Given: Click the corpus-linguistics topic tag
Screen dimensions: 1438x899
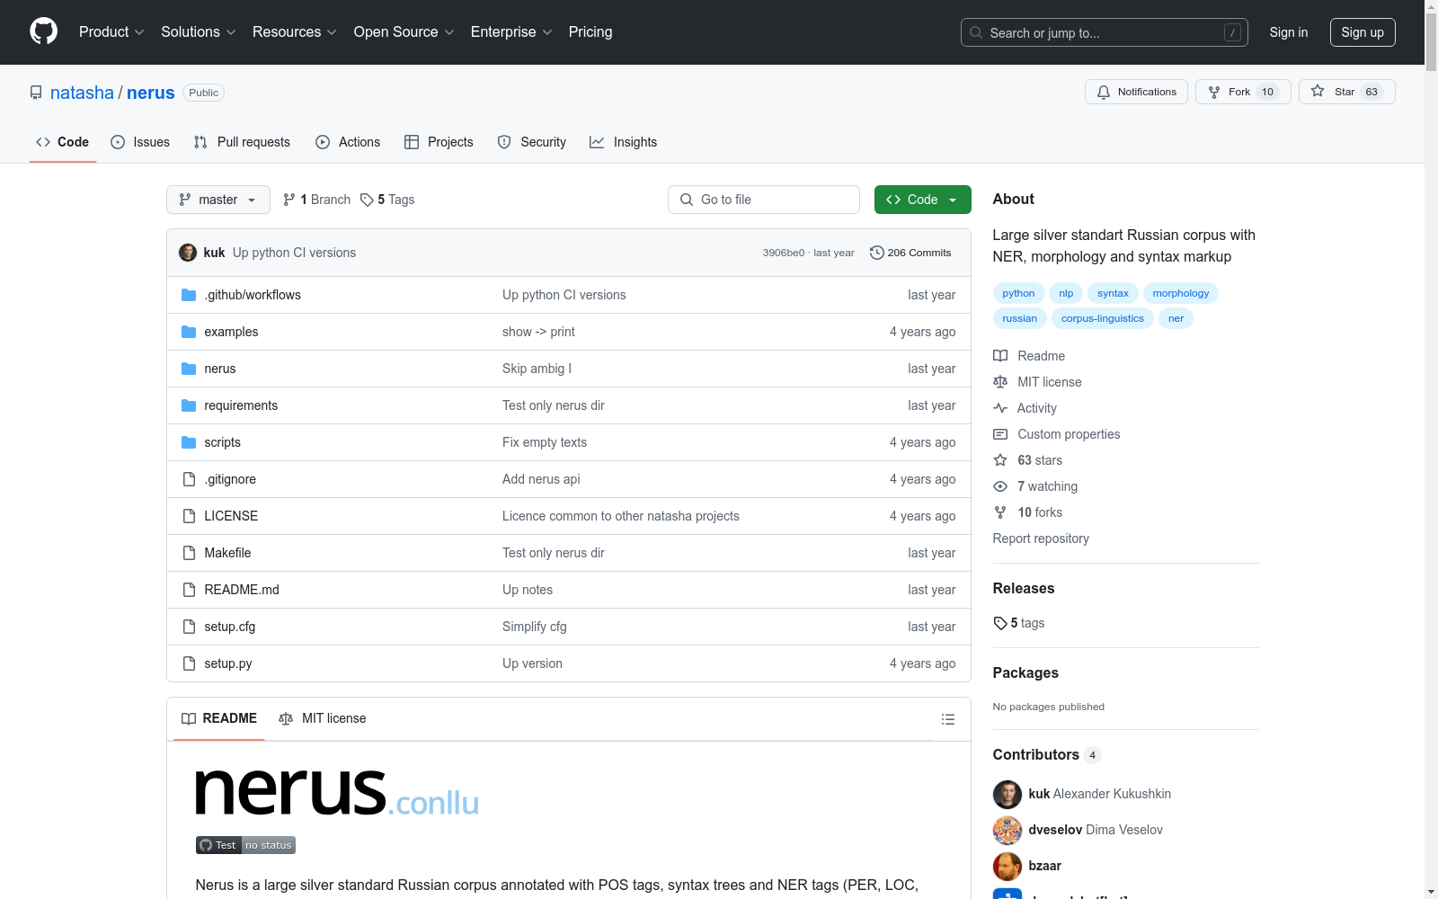Looking at the screenshot, I should pyautogui.click(x=1103, y=318).
